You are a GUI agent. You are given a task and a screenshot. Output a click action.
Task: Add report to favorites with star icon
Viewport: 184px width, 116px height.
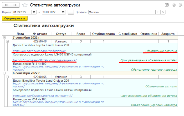tap(25, 5)
